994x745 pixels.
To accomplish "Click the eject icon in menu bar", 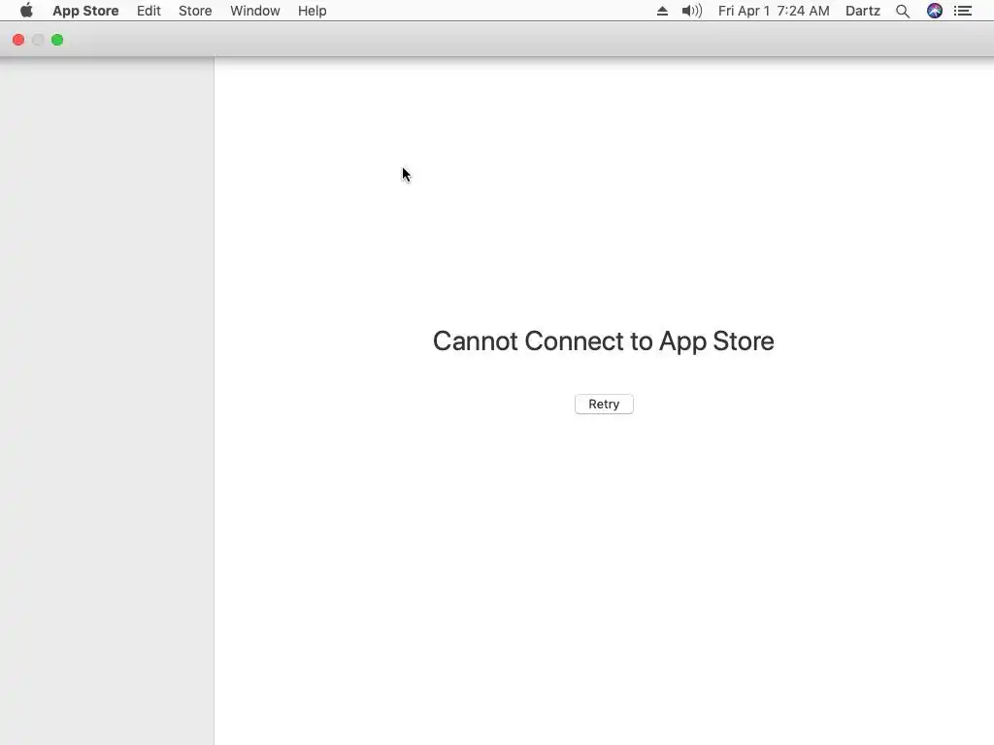I will point(662,11).
